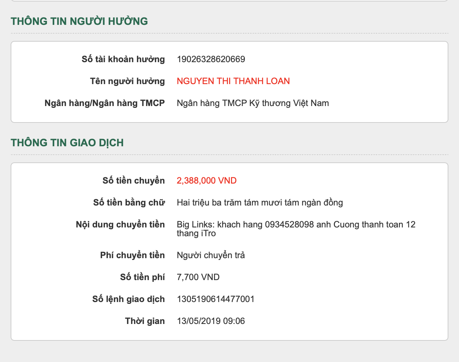The width and height of the screenshot is (459, 362).
Task: Click the Số tài khoản hưởng label
Action: tap(123, 59)
